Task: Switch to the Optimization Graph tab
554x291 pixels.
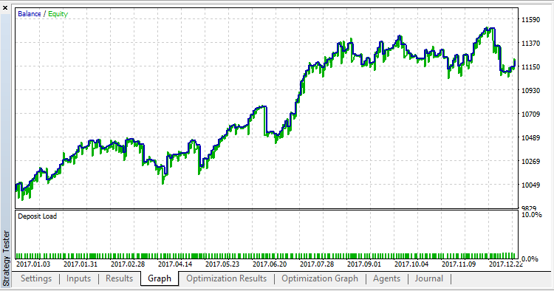Action: [x=320, y=278]
